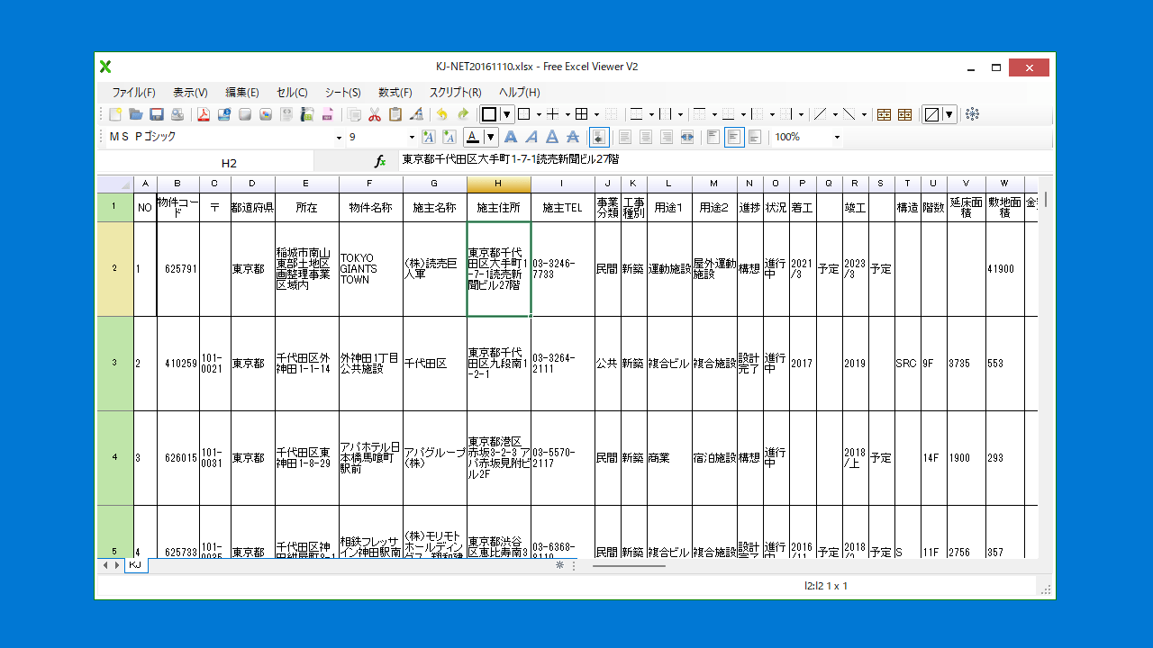Viewport: 1153px width, 648px height.
Task: Select the KJ sheet tab
Action: [135, 565]
